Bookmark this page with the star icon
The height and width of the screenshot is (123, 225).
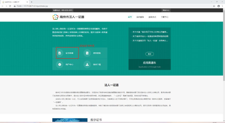tap(214, 6)
